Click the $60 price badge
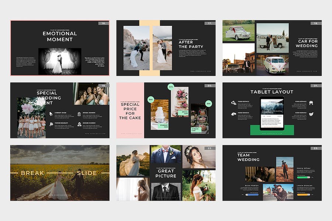The image size is (332, 221). (x=151, y=99)
